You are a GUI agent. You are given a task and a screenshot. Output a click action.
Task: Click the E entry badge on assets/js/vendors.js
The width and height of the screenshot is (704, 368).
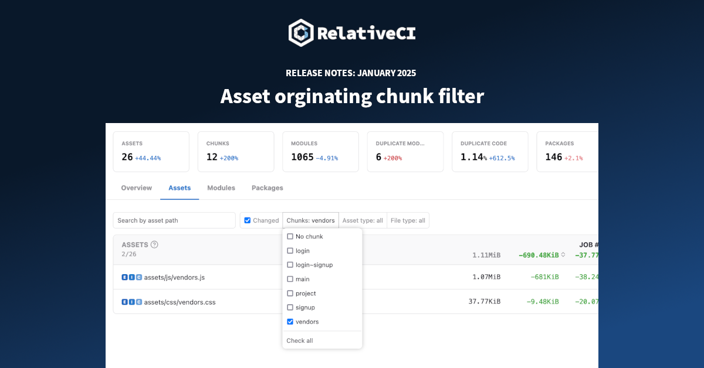pos(124,277)
